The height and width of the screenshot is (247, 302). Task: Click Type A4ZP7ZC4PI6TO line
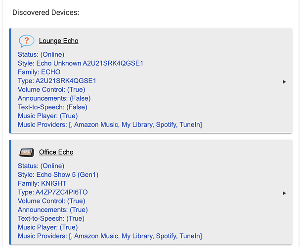(53, 192)
